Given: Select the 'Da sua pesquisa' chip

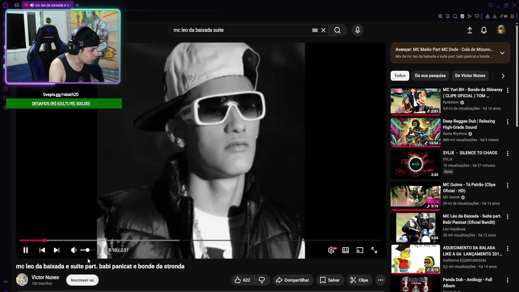Looking at the screenshot, I should pos(430,76).
